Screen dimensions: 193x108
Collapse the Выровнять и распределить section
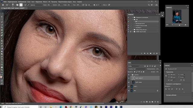click(x=165, y=84)
